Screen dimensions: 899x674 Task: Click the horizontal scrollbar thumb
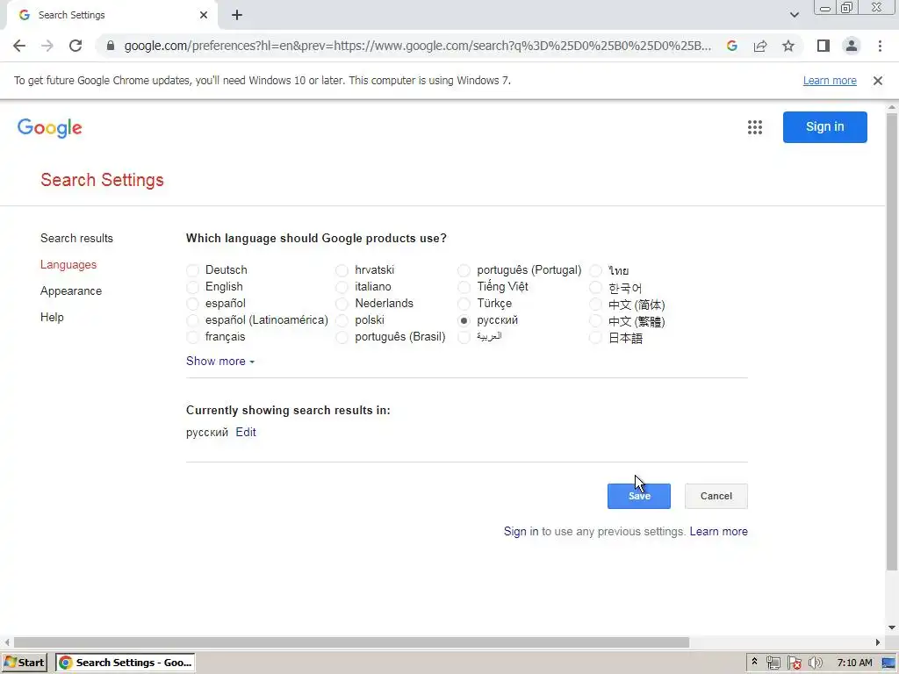pyautogui.click(x=351, y=642)
